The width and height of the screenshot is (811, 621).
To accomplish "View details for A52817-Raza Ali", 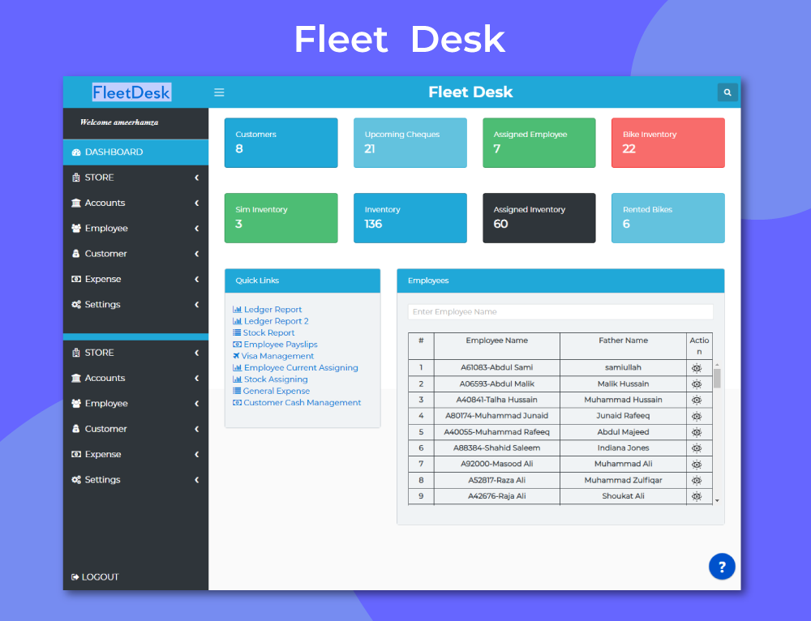I will [x=697, y=481].
